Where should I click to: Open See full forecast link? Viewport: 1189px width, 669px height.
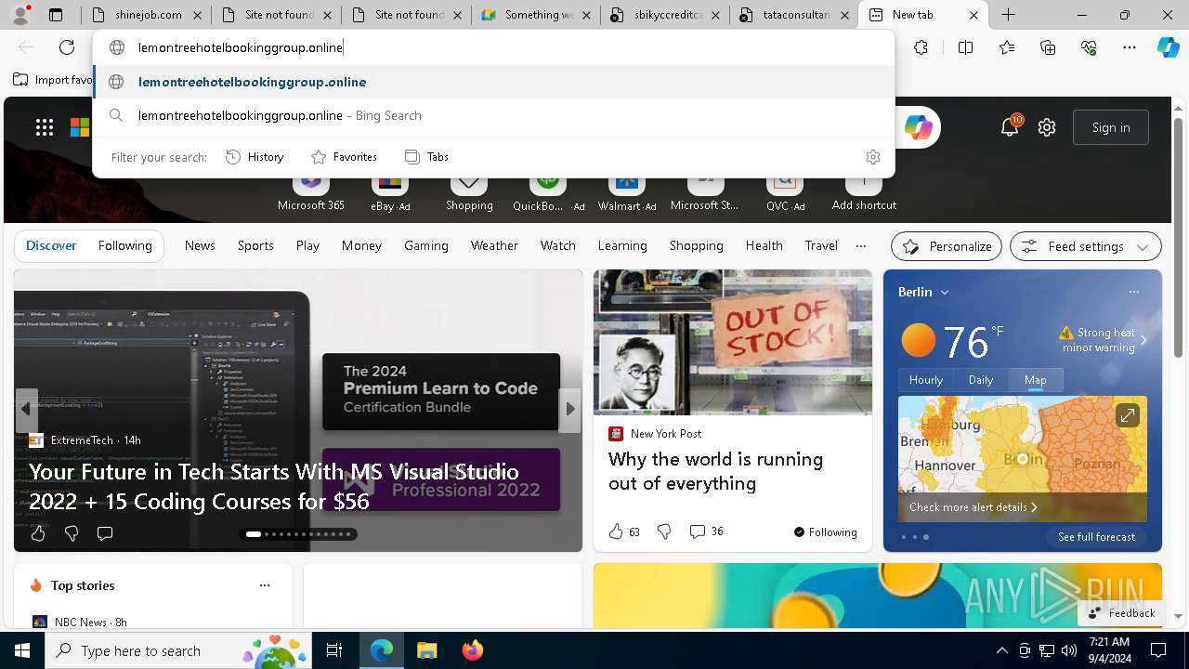point(1096,537)
